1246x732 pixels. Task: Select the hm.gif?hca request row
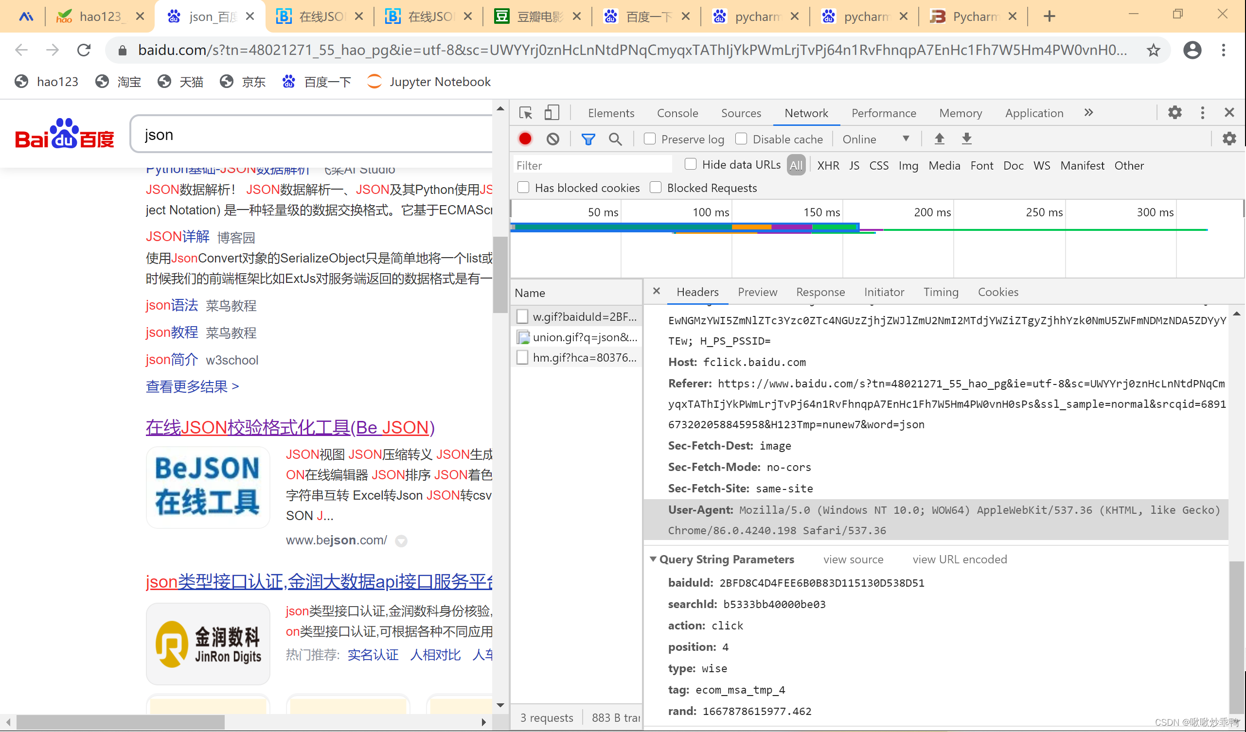(x=576, y=357)
